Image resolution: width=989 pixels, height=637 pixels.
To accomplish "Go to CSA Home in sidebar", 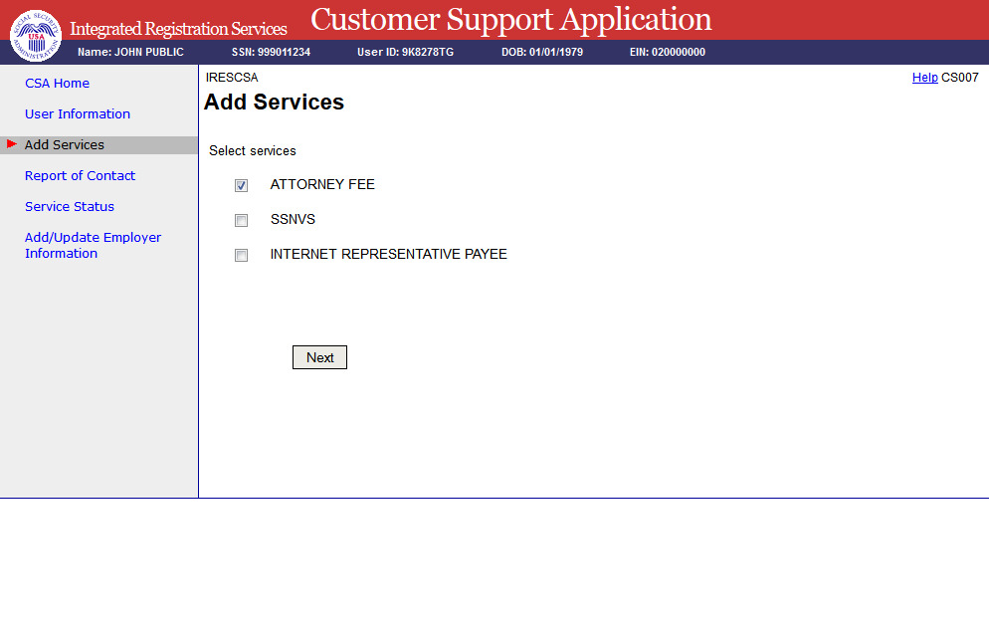I will (x=57, y=84).
